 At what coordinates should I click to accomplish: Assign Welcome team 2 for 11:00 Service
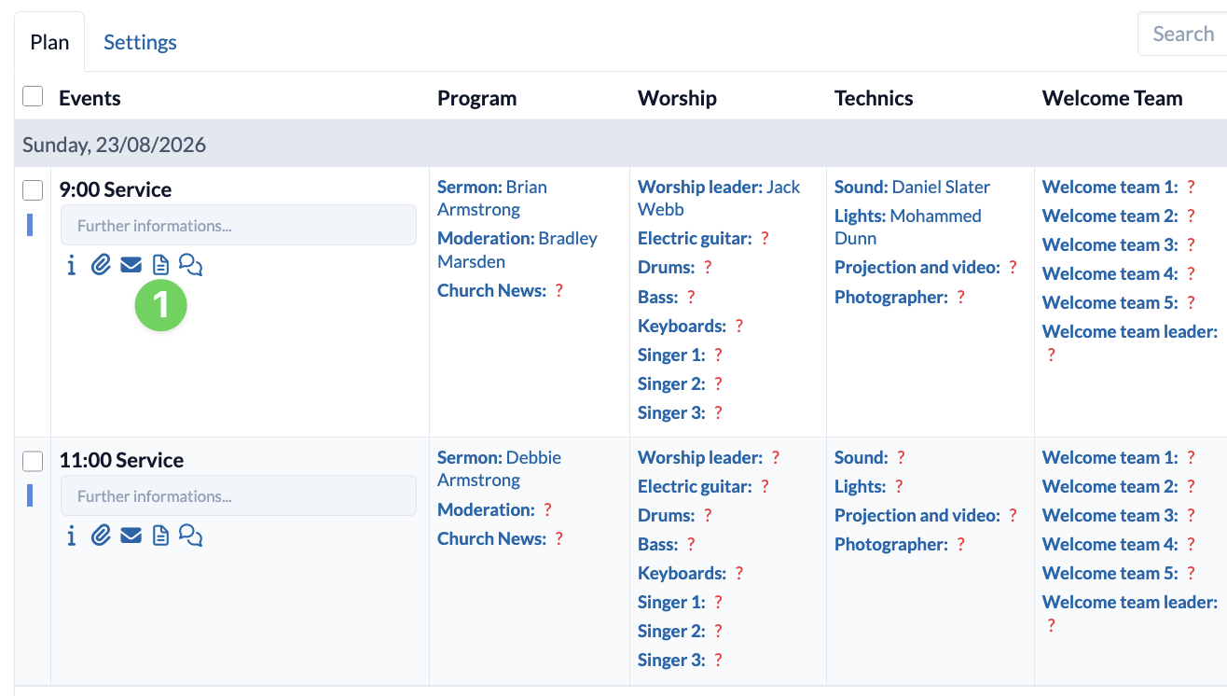[1119, 486]
